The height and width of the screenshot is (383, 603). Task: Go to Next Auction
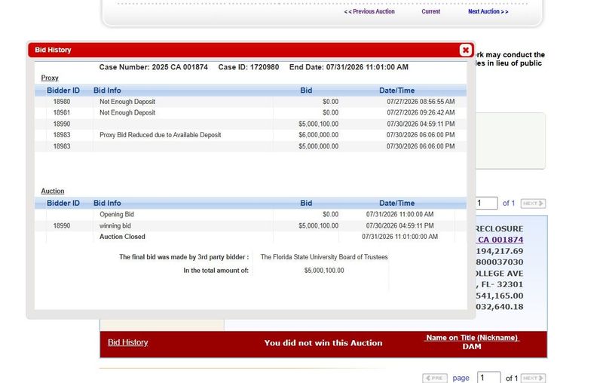(488, 11)
